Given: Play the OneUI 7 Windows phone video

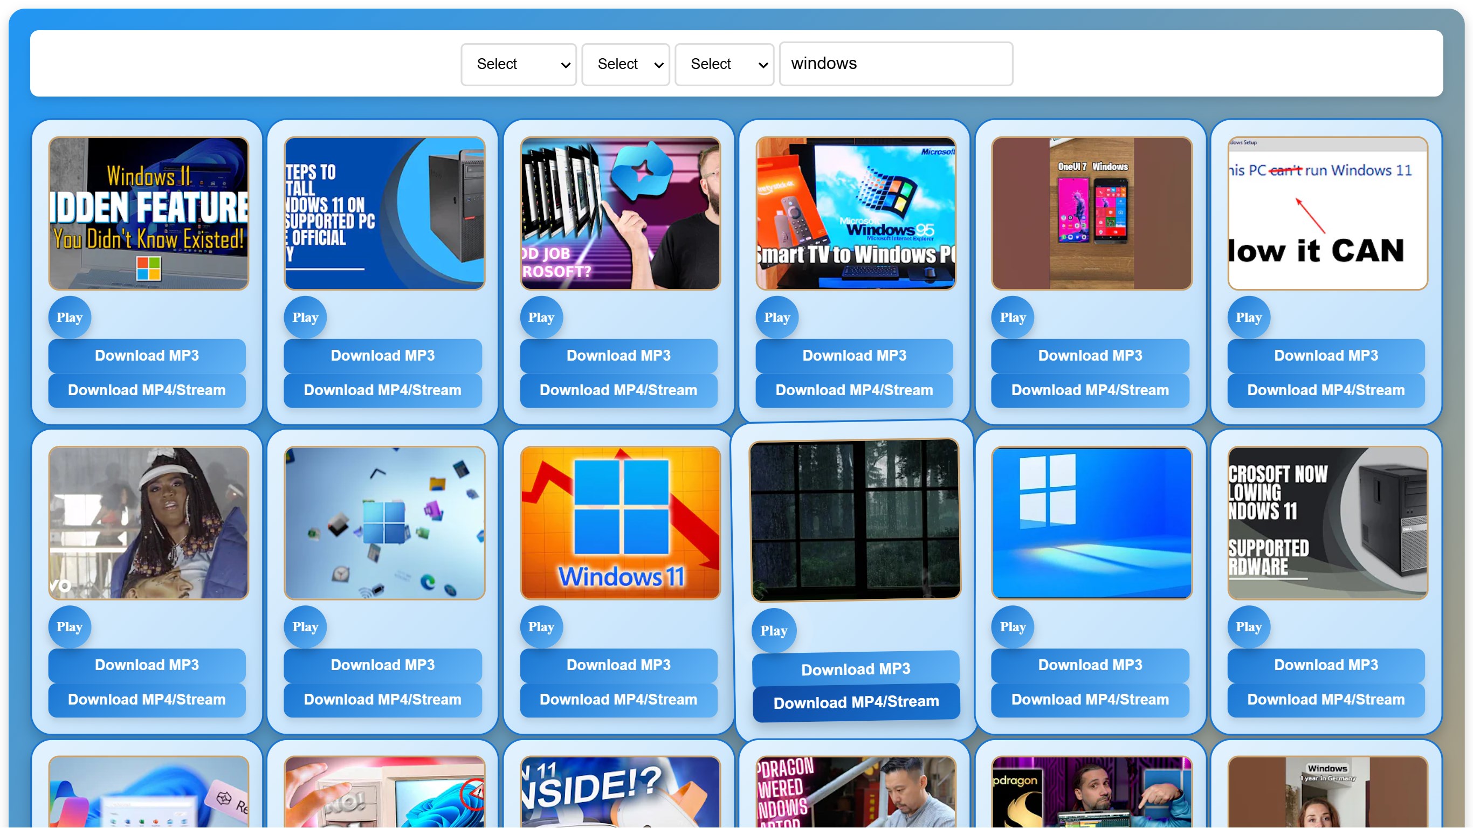Looking at the screenshot, I should point(1012,318).
